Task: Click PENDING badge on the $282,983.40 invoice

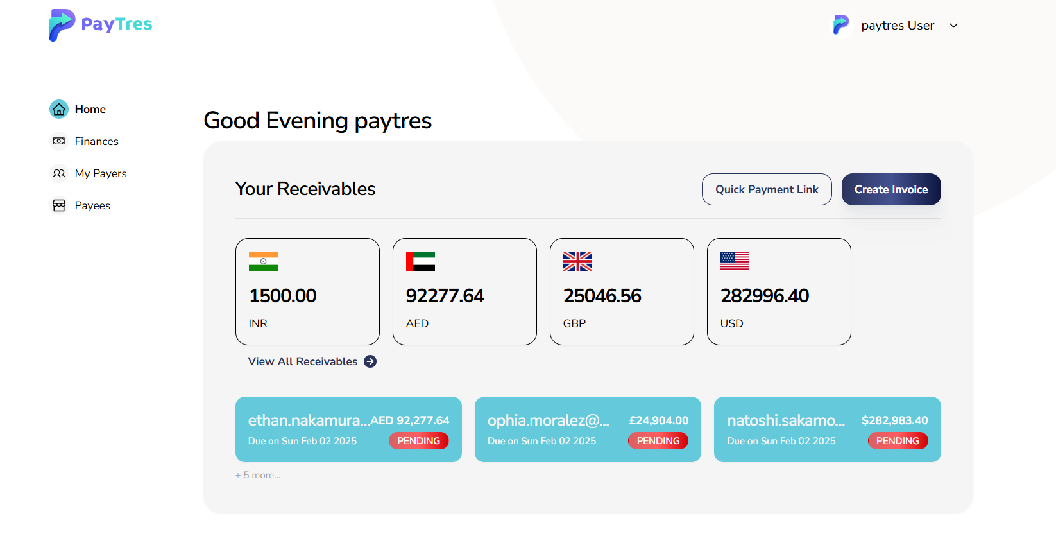Action: 898,441
